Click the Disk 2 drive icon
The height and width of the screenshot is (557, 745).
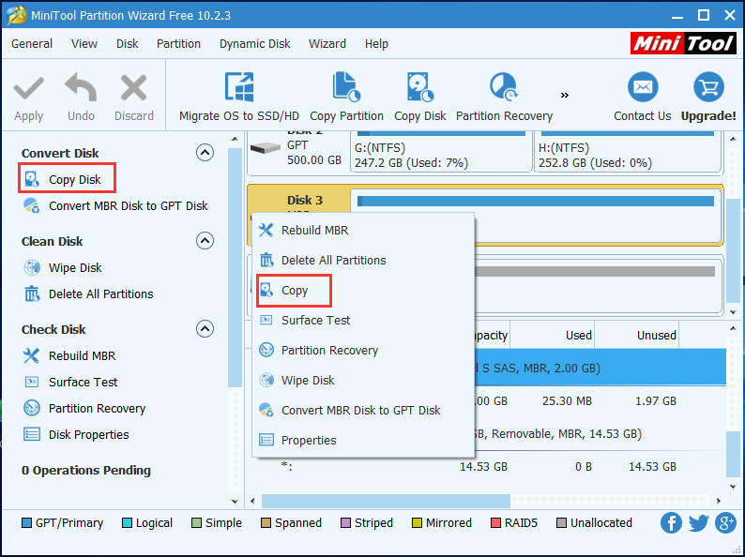click(x=265, y=149)
